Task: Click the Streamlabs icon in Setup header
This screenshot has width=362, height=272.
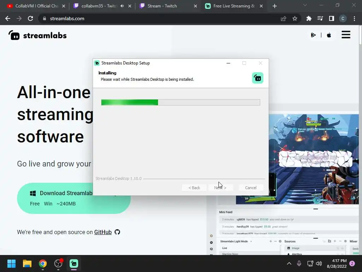Action: click(x=258, y=78)
